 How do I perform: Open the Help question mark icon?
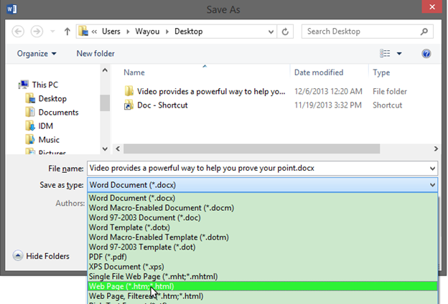tap(426, 54)
